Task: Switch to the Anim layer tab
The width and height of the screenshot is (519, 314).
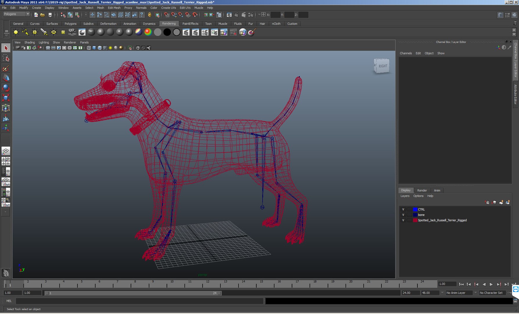Action: tap(437, 190)
